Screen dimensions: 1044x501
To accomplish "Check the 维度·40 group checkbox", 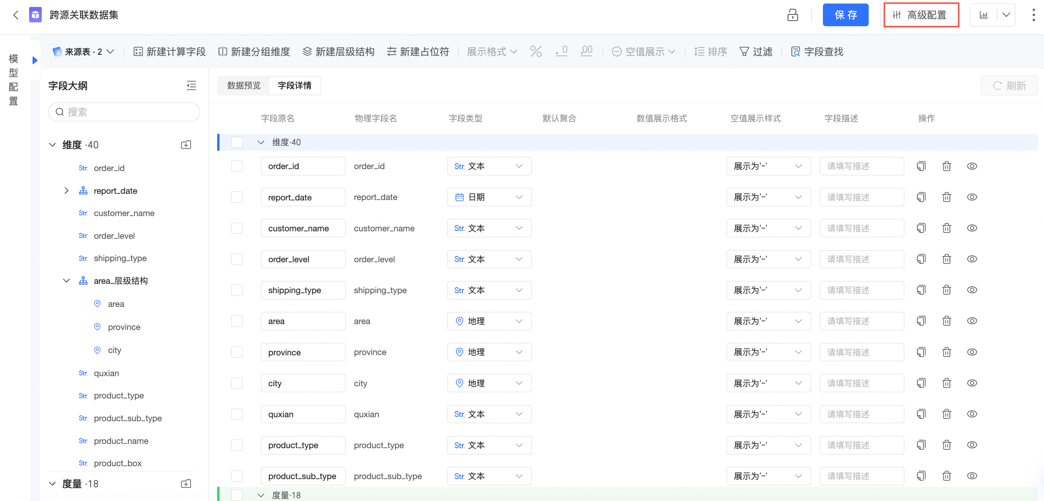I will [237, 142].
